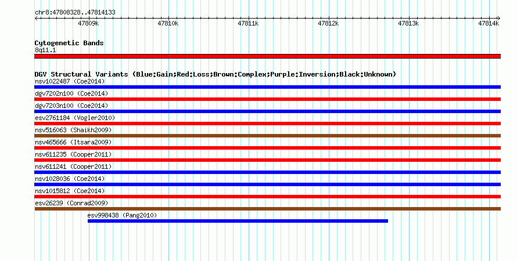Click the 47811k ruler tick label
The height and width of the screenshot is (261, 517).
click(x=248, y=23)
